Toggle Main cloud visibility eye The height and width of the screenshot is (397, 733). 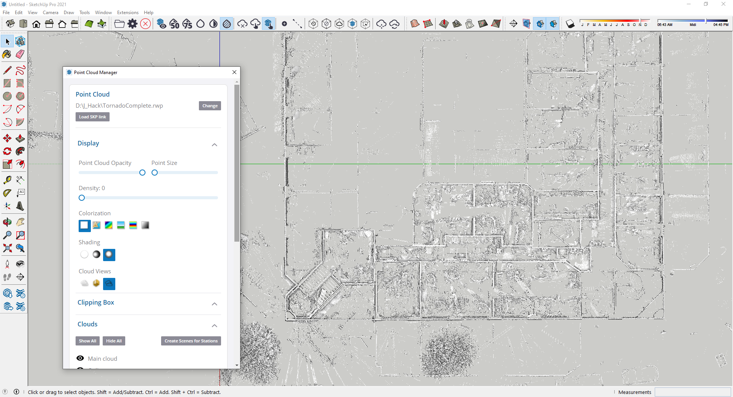click(x=80, y=358)
